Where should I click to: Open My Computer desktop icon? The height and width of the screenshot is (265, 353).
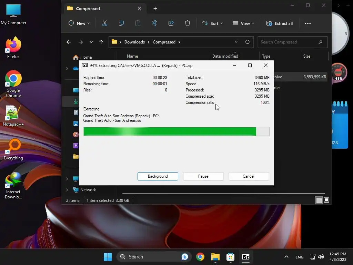click(13, 14)
